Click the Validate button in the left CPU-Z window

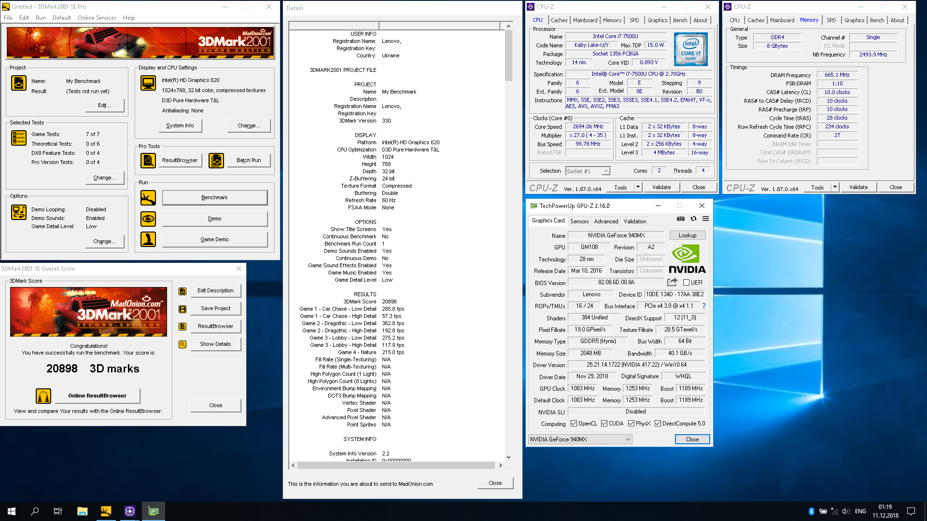point(661,187)
